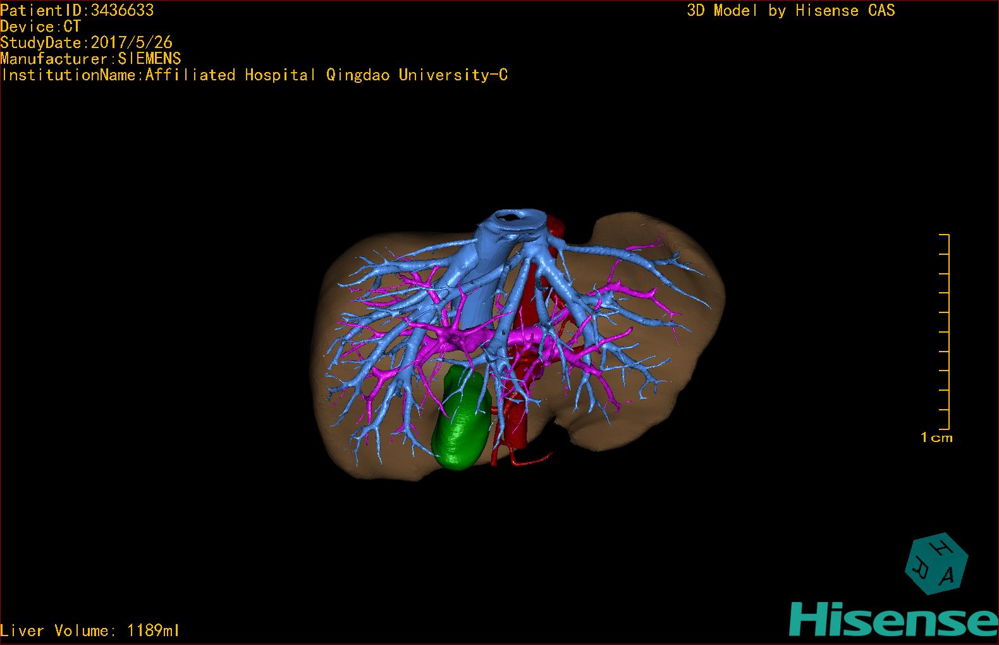Viewport: 999px width, 645px height.
Task: Select the StudyDate 2017/5/26 line
Action: pyautogui.click(x=86, y=43)
